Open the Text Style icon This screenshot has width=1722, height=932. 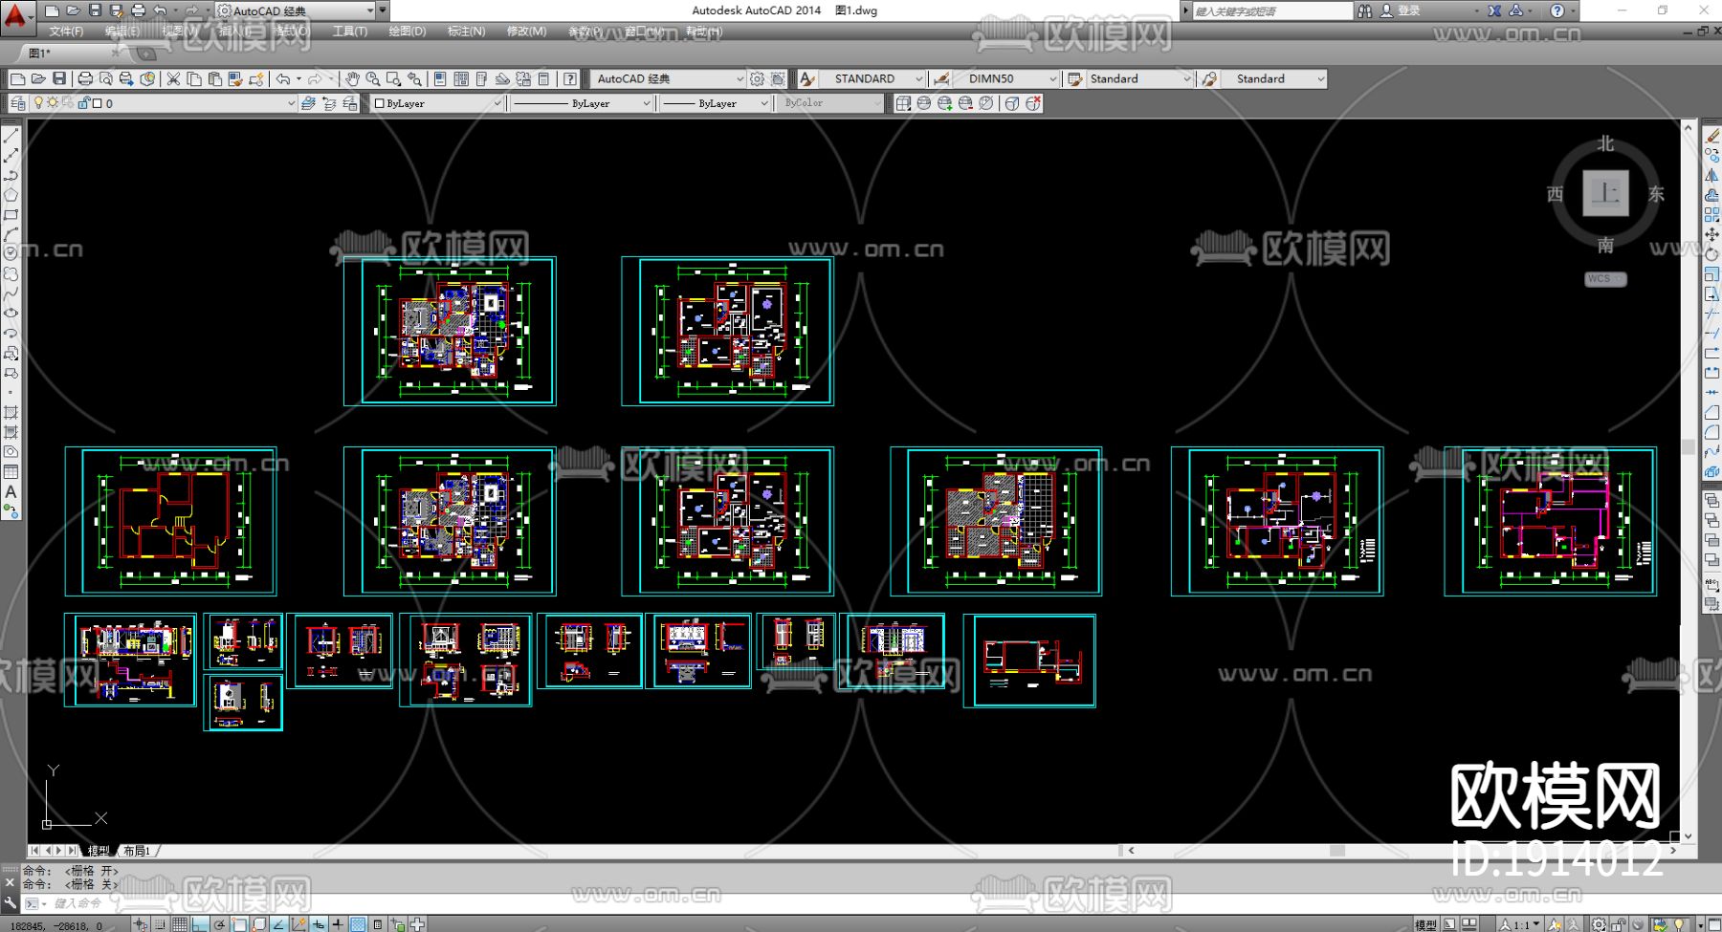(x=807, y=78)
